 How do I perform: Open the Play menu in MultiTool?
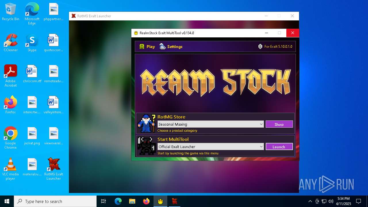(147, 47)
